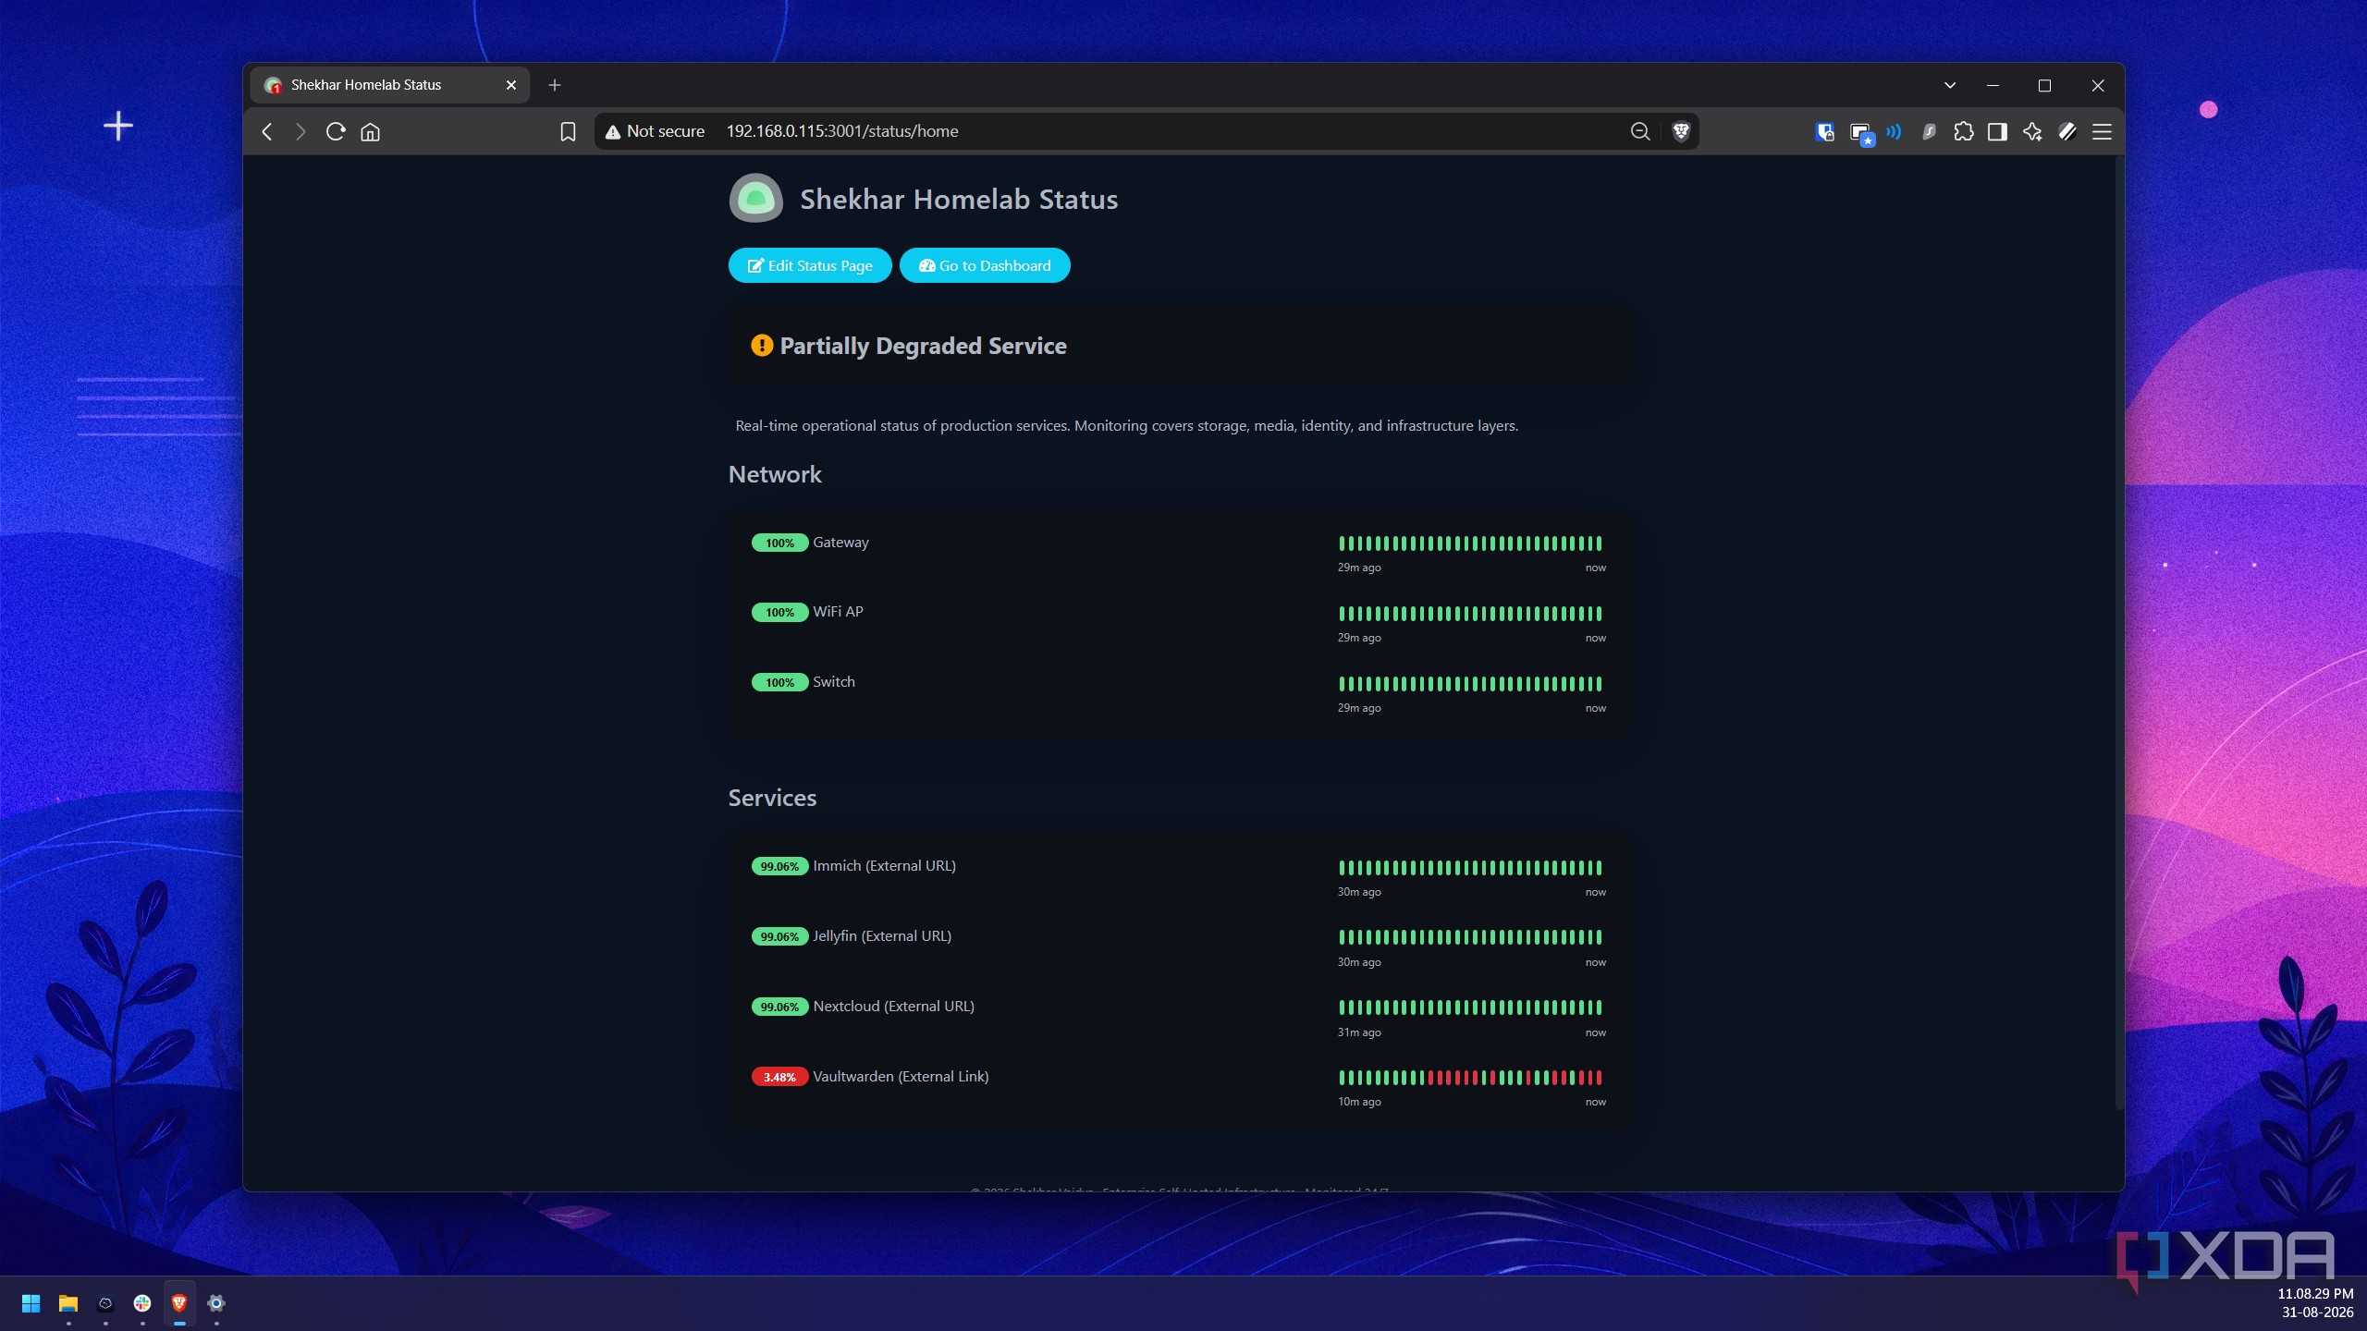Image resolution: width=2367 pixels, height=1331 pixels.
Task: Click the Vaultwarden (External Link) label
Action: tap(901, 1076)
